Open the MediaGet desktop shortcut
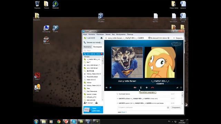Screen dimensions: 221x124 tap(55, 5)
